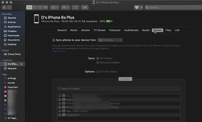Switch to the Movies tab
Screen dimensions: 202x122
tap(86, 30)
